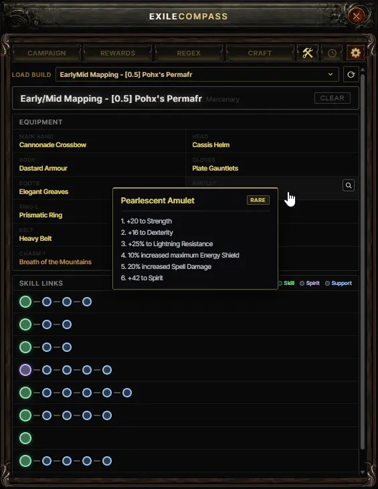Switch to the Craft tab
The image size is (378, 489).
260,53
